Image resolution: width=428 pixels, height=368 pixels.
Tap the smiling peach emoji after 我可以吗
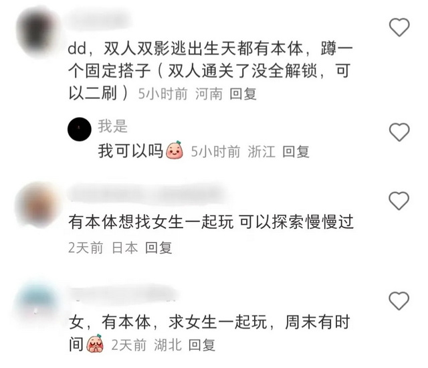coord(175,150)
